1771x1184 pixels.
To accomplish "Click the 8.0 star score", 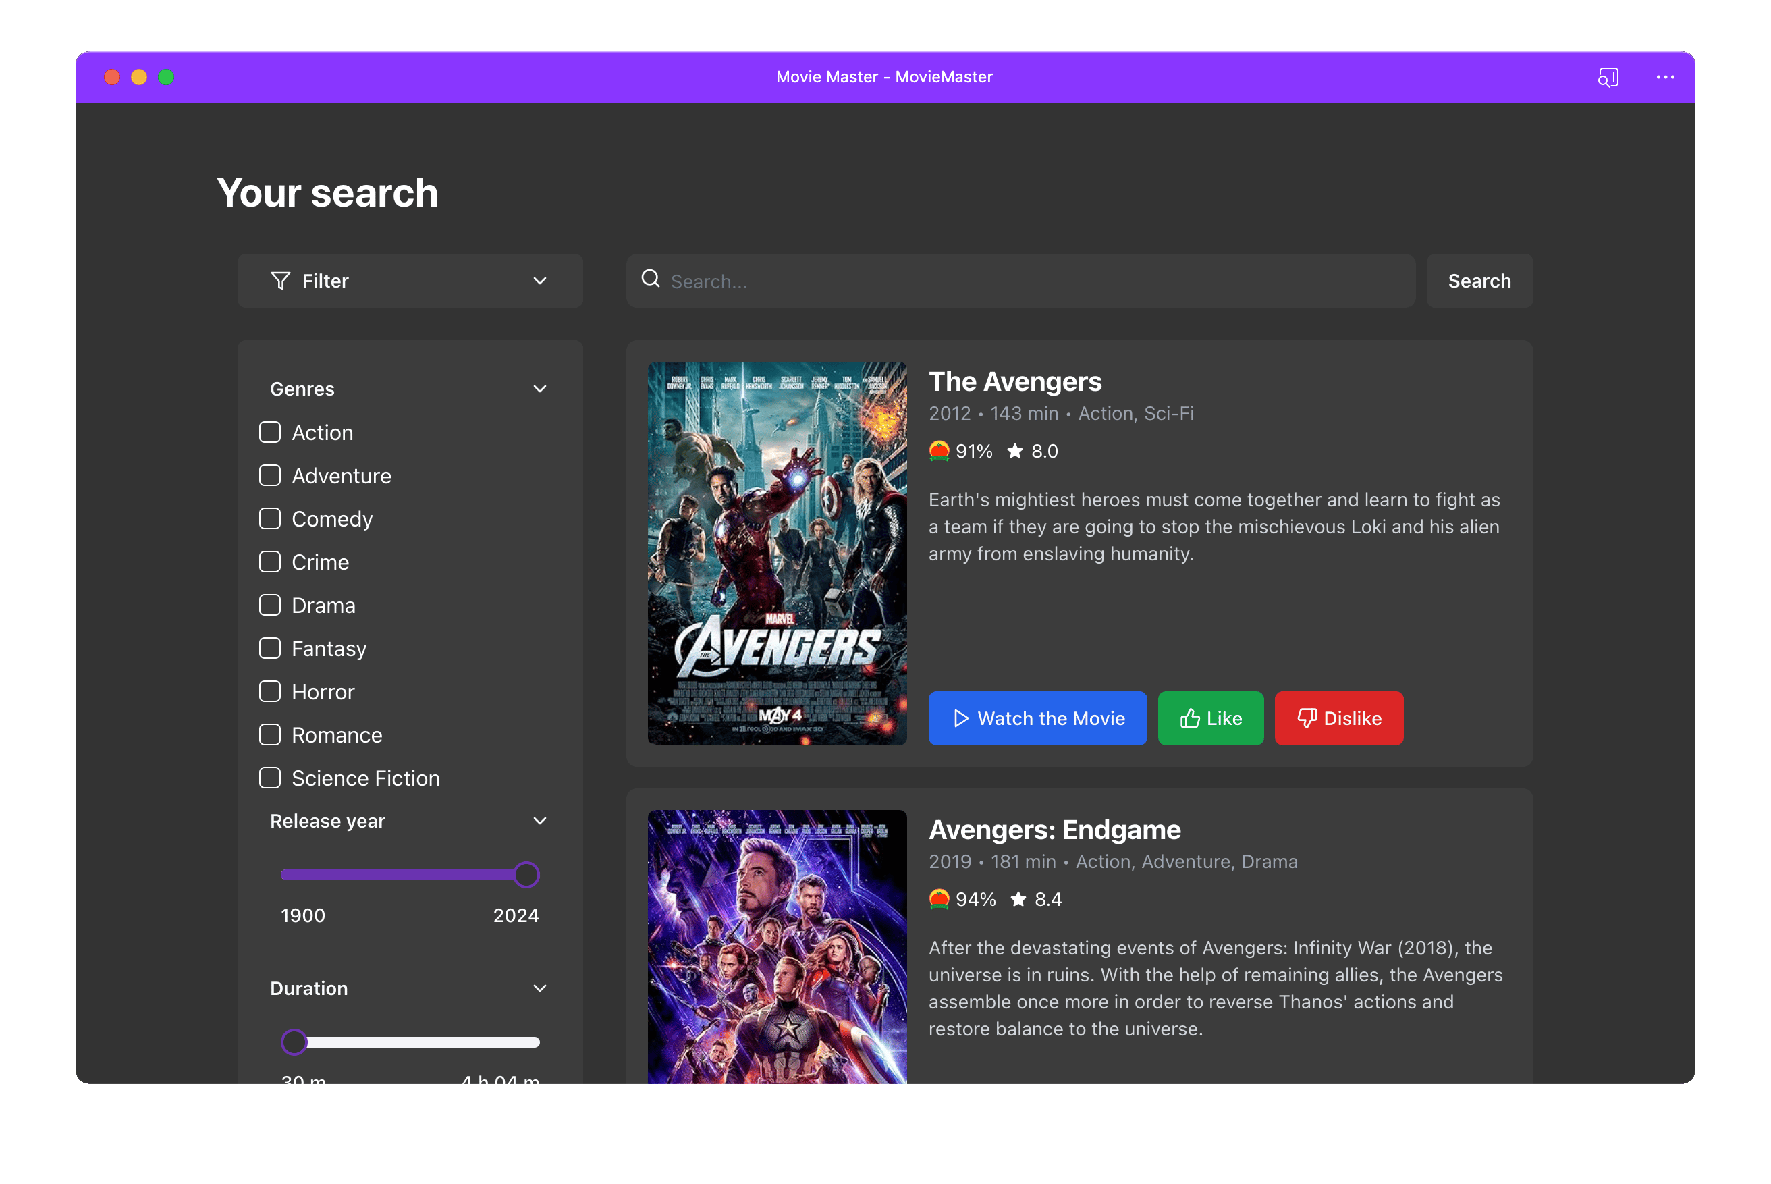I will tap(1045, 451).
